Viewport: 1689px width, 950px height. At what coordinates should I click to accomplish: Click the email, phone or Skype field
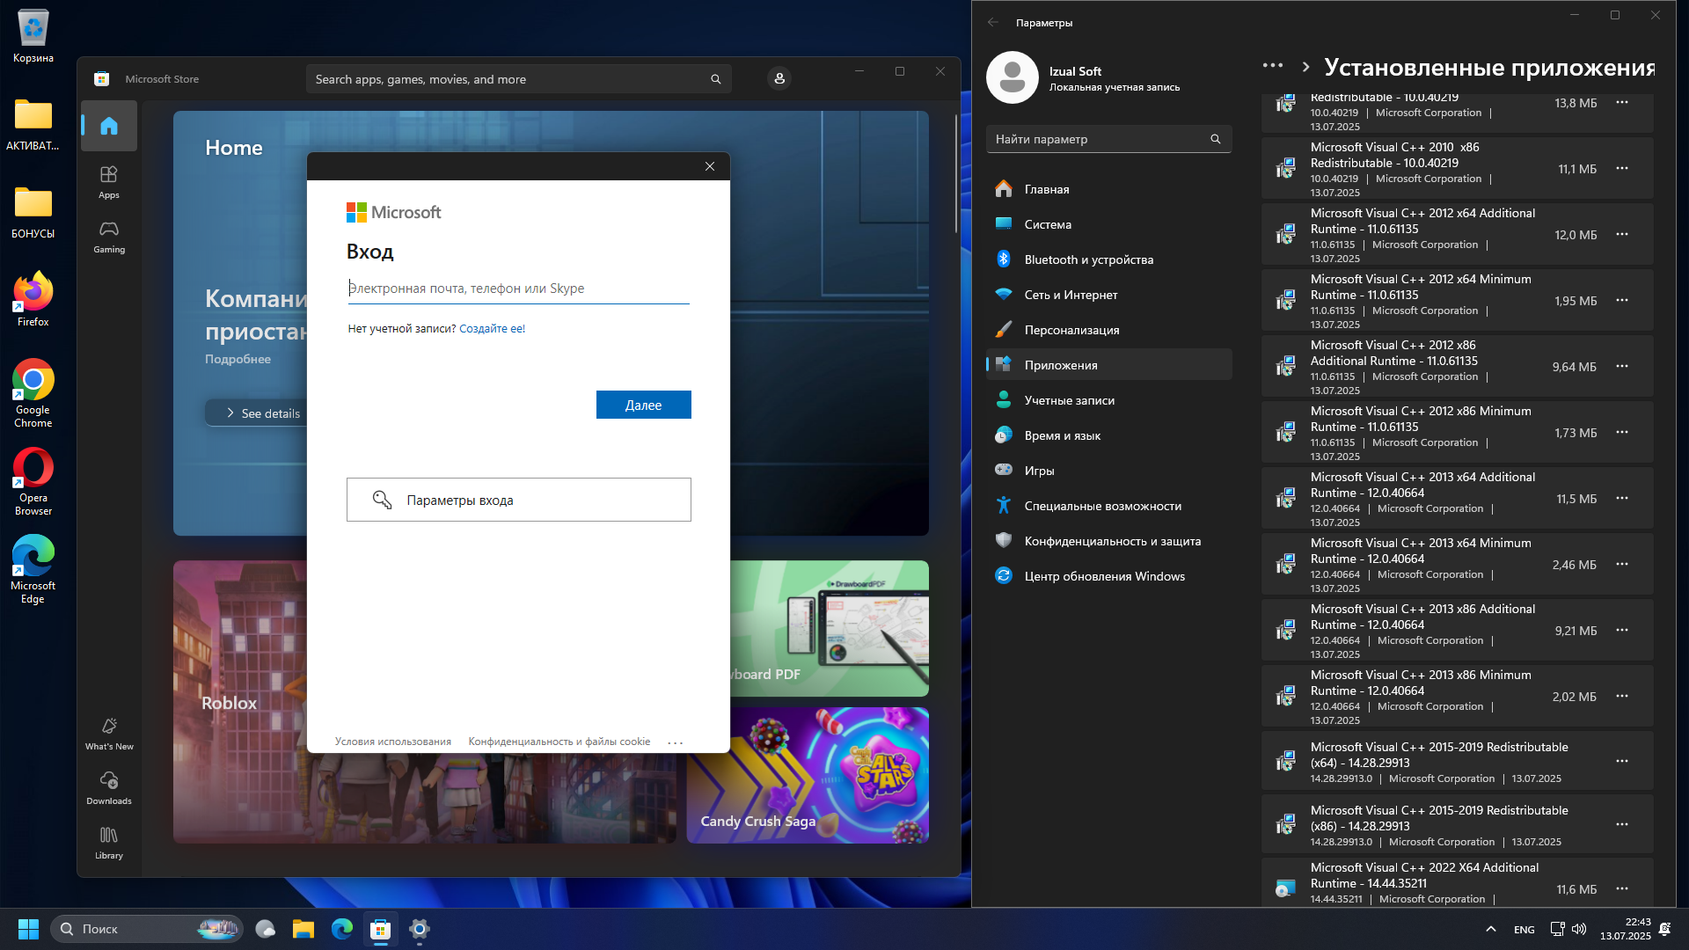(x=518, y=289)
